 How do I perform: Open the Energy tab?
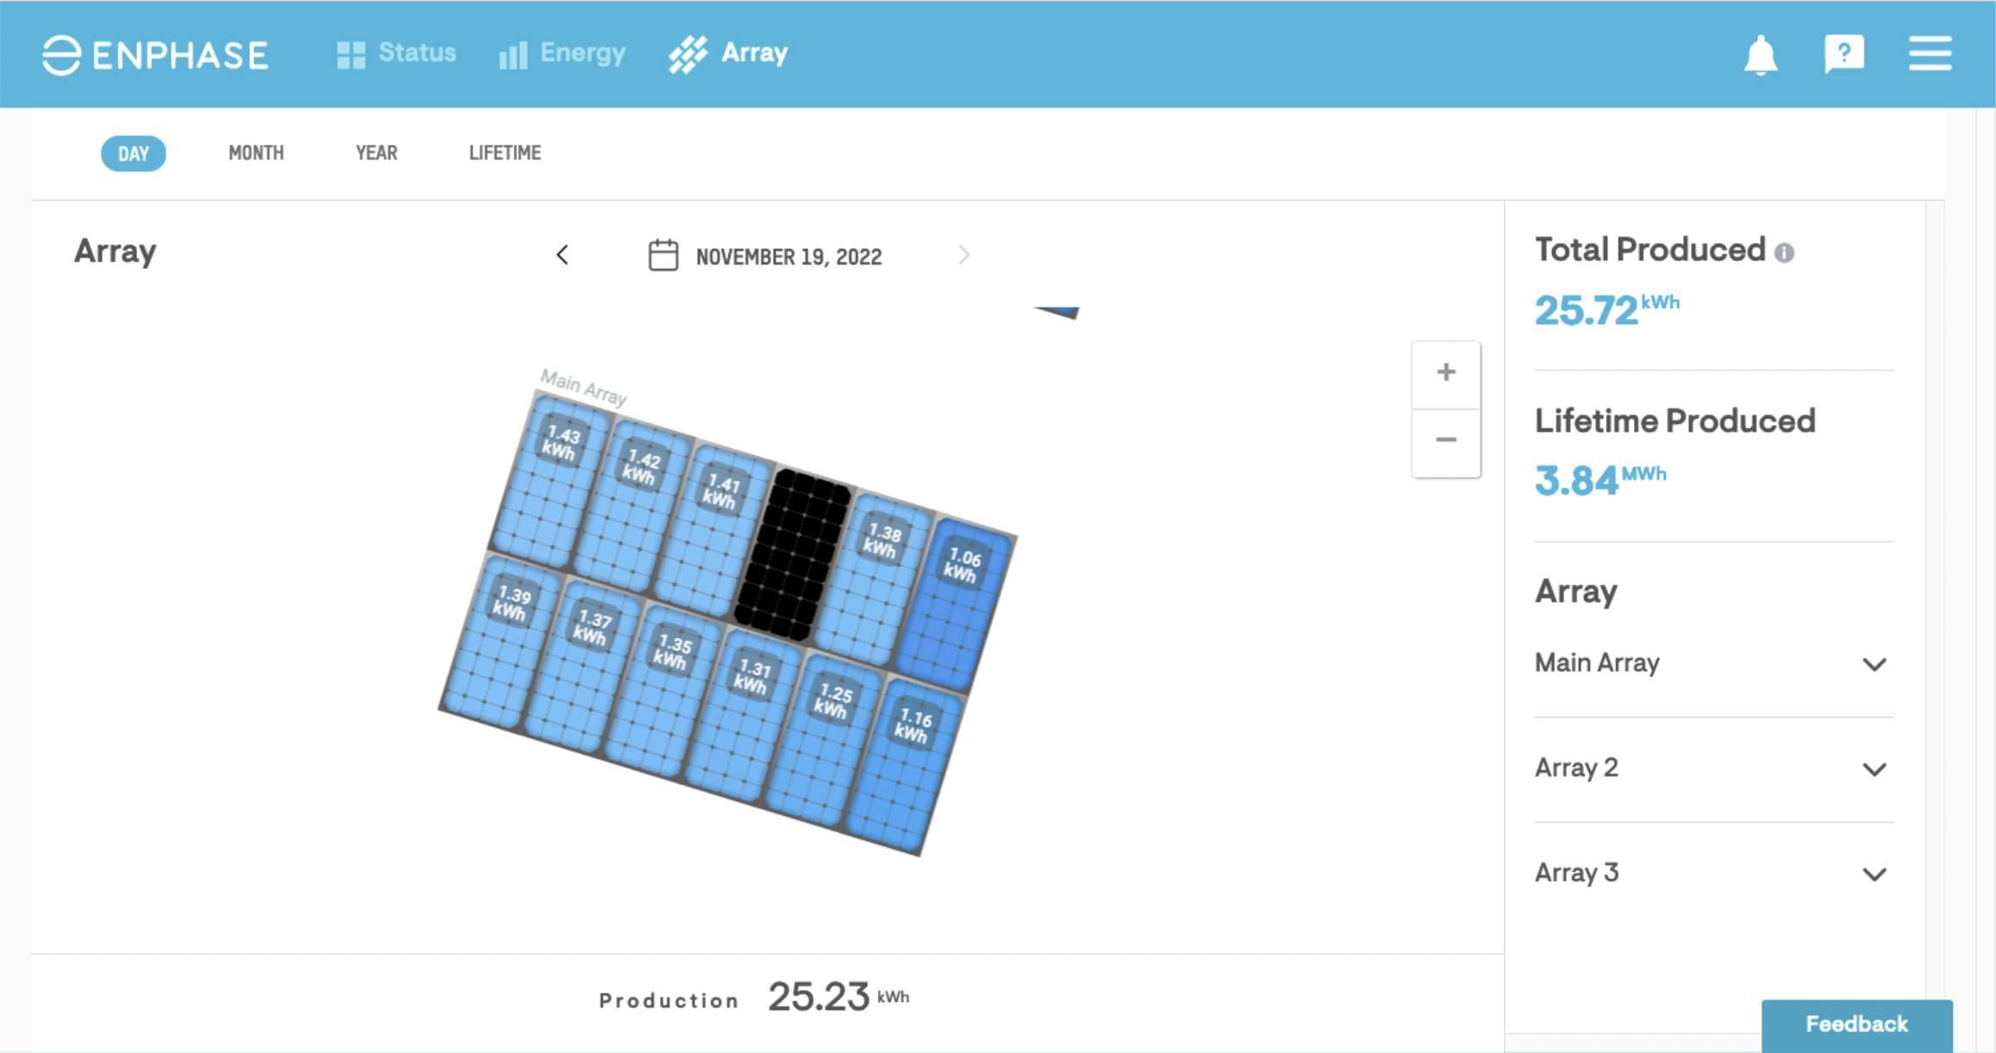(563, 53)
